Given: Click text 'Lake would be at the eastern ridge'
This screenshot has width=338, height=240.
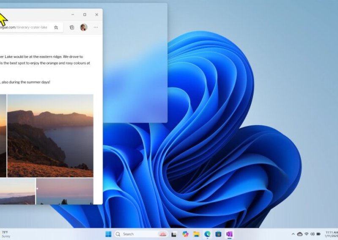Looking at the screenshot, I should 33,57.
